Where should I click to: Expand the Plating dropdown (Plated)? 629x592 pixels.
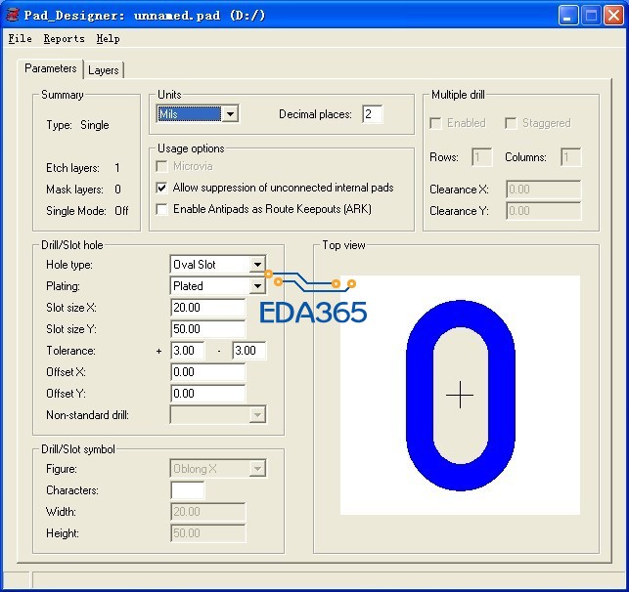coord(257,286)
